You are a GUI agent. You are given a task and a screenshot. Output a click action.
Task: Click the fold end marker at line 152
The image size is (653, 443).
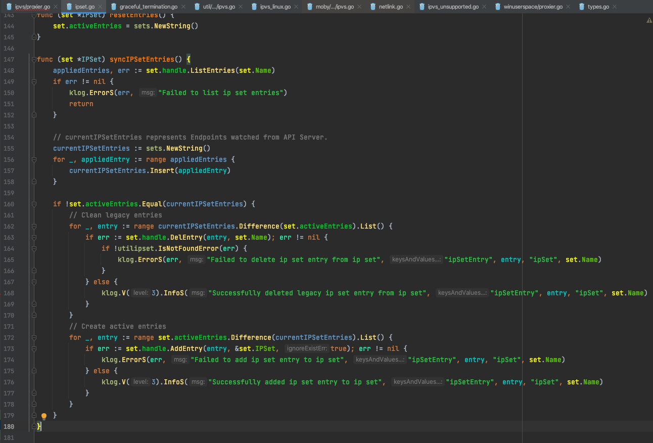[x=34, y=115]
